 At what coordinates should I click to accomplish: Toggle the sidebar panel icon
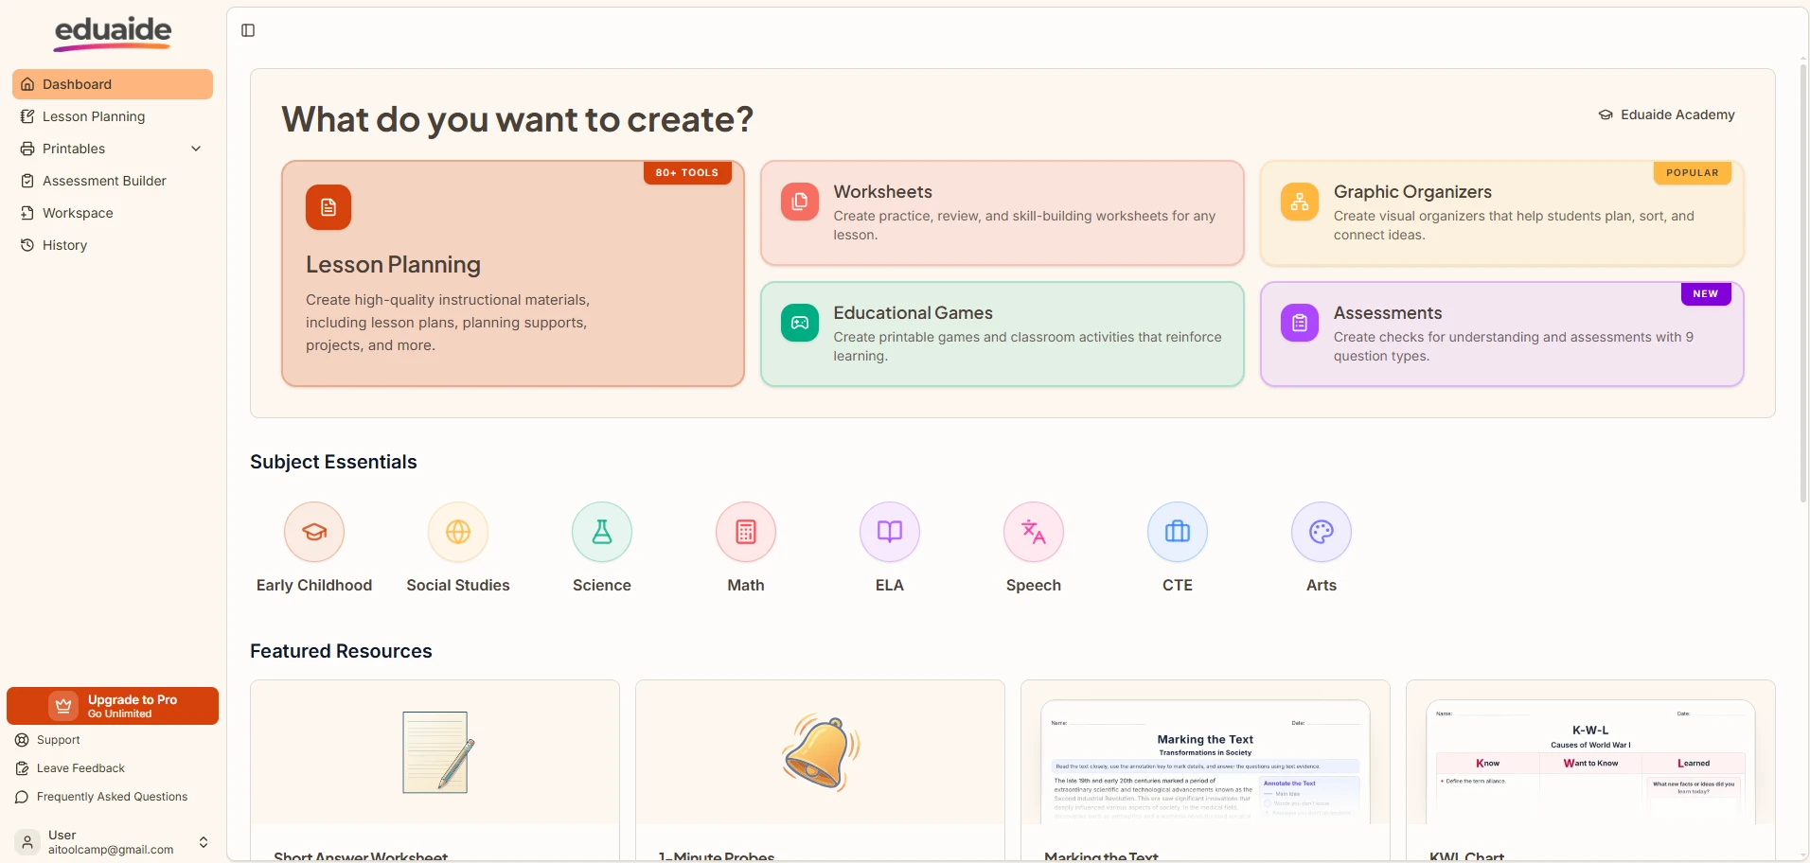click(x=248, y=30)
